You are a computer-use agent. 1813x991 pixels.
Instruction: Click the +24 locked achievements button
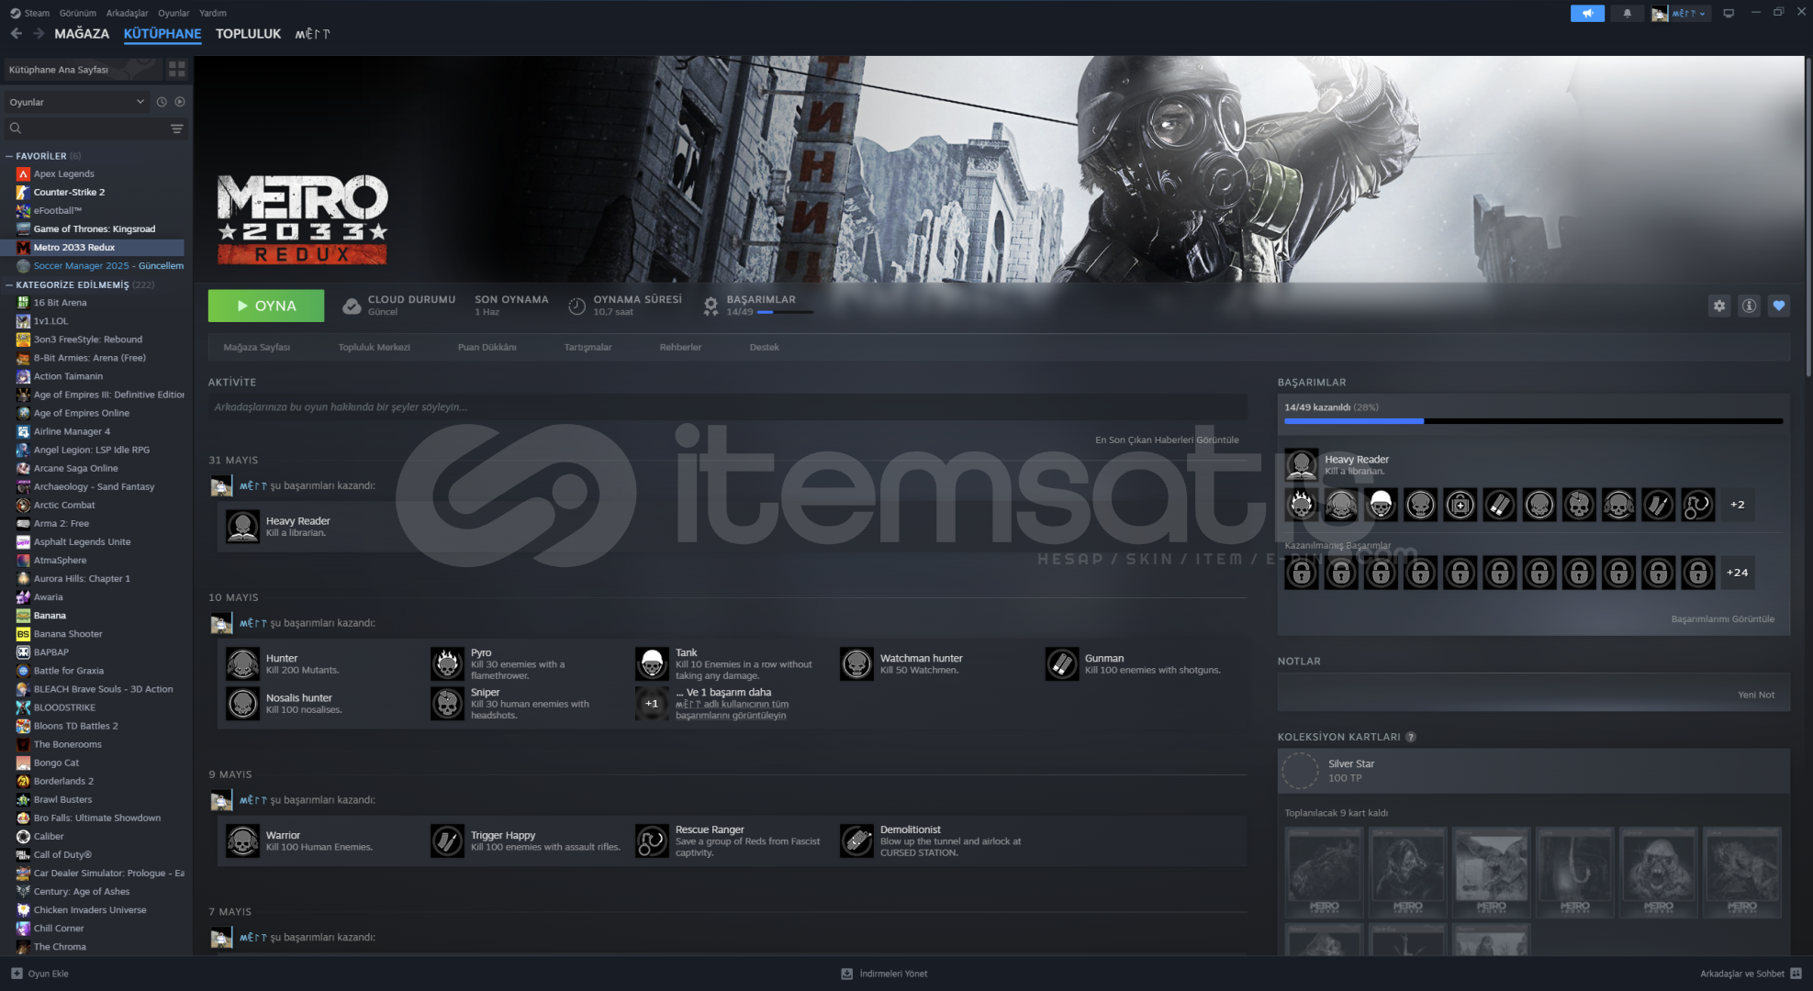click(1737, 573)
